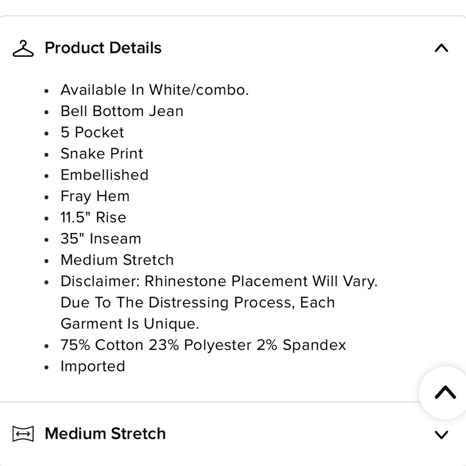
Task: Click the 'Available In White/combo.' text
Action: coord(155,90)
